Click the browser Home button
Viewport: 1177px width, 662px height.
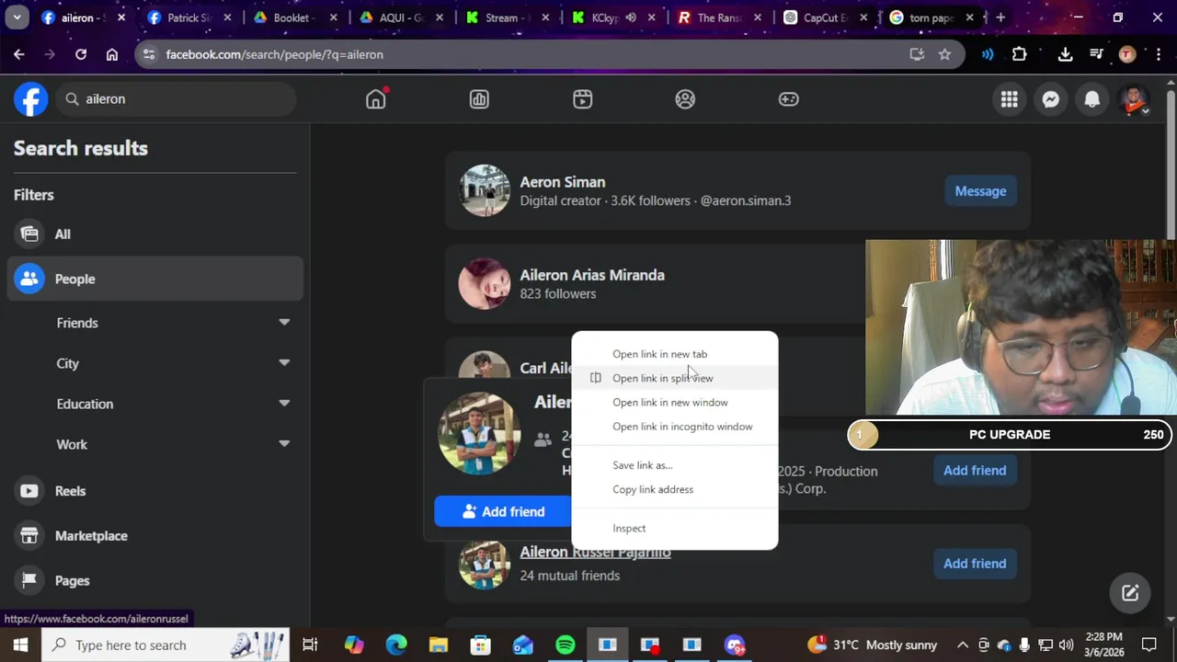(112, 54)
